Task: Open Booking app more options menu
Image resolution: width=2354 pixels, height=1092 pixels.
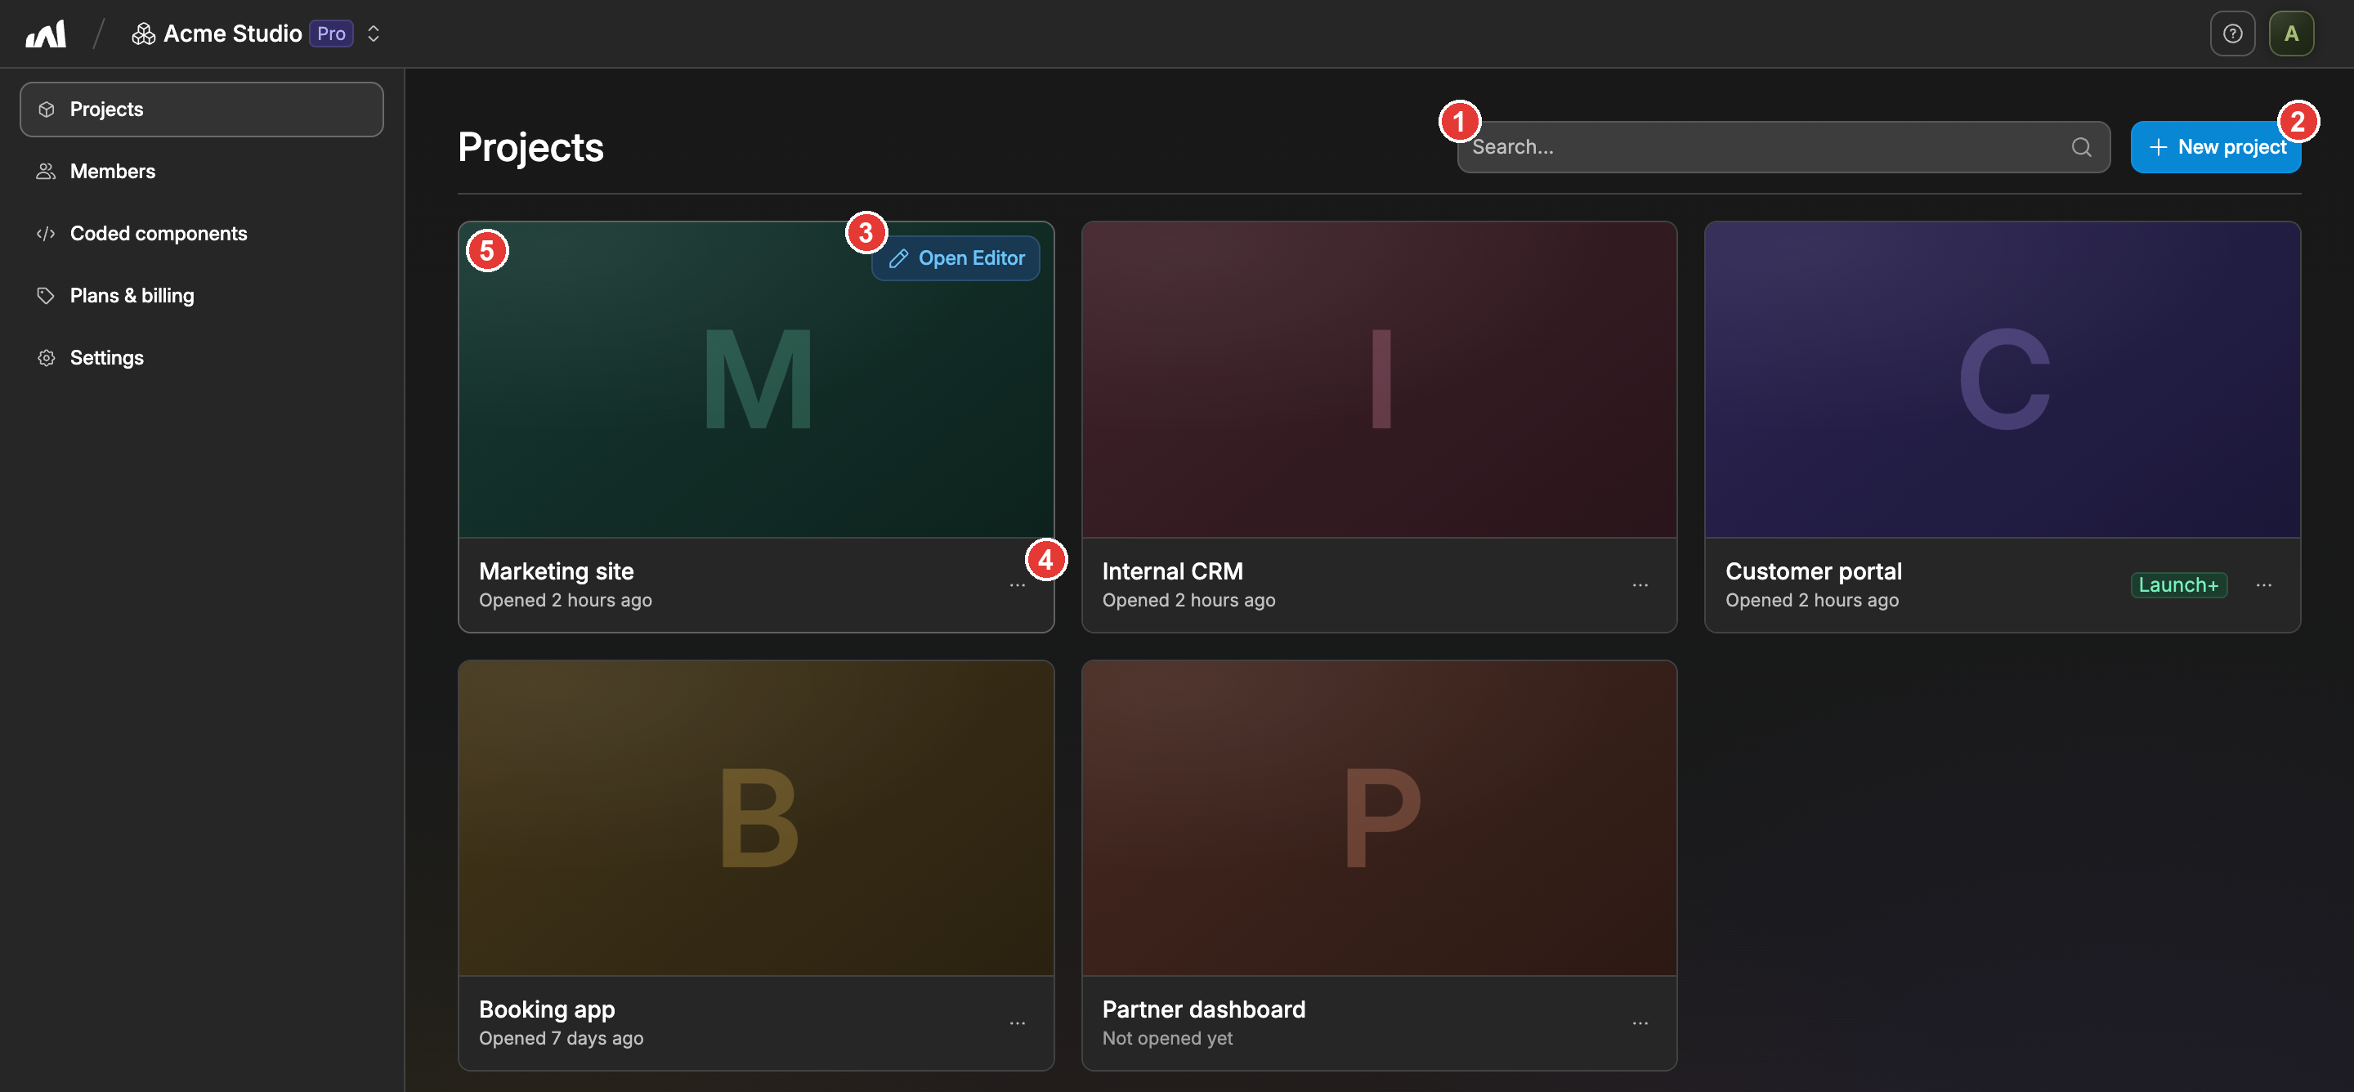Action: [1017, 1023]
